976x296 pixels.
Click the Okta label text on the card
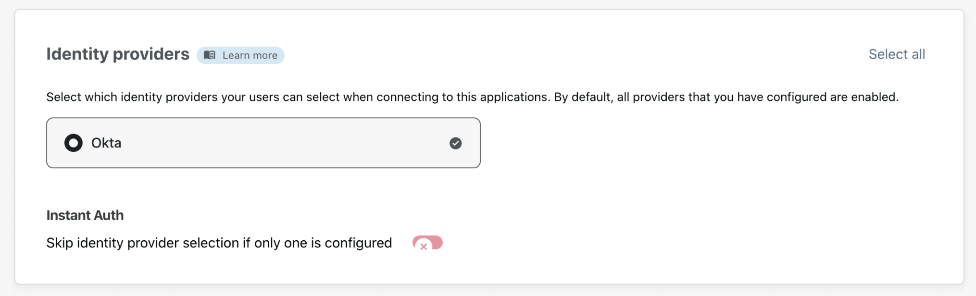point(107,143)
